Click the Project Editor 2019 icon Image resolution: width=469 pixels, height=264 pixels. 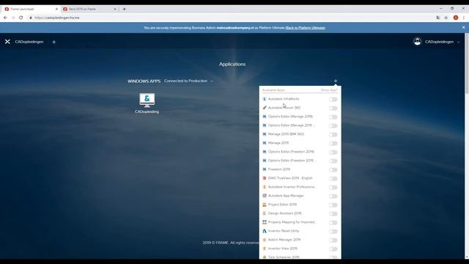[x=265, y=205]
